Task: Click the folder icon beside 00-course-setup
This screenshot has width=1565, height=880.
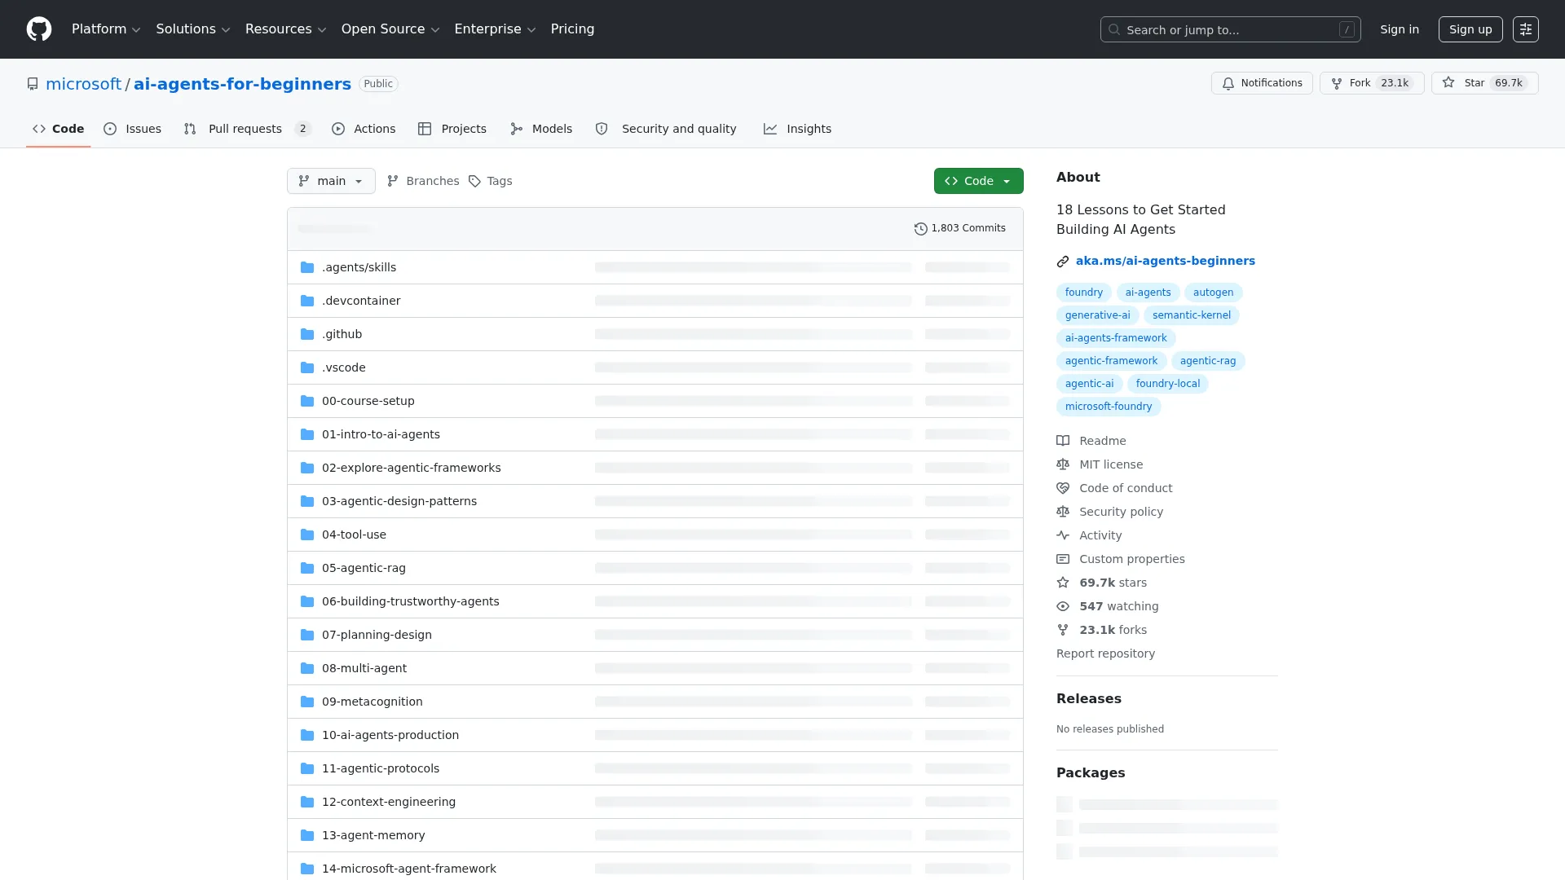Action: coord(307,401)
